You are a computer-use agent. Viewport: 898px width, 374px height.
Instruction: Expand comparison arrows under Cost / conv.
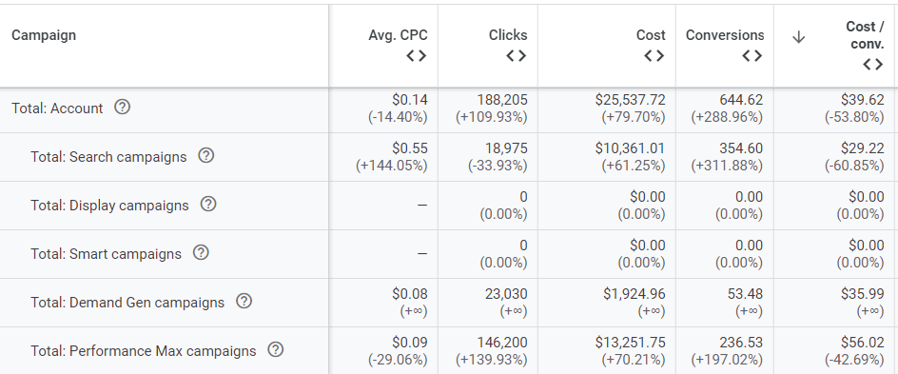click(x=873, y=65)
